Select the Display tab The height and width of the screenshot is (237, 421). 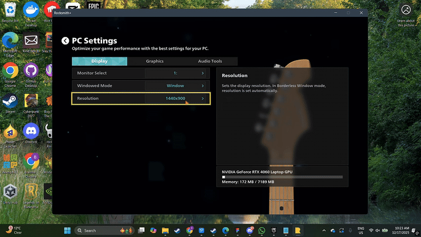99,61
